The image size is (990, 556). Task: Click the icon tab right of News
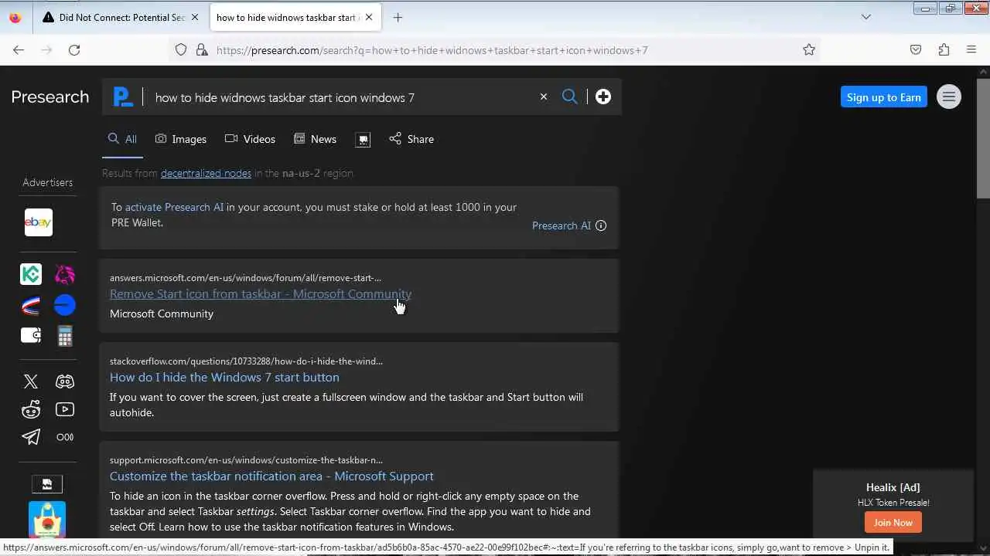tap(363, 139)
